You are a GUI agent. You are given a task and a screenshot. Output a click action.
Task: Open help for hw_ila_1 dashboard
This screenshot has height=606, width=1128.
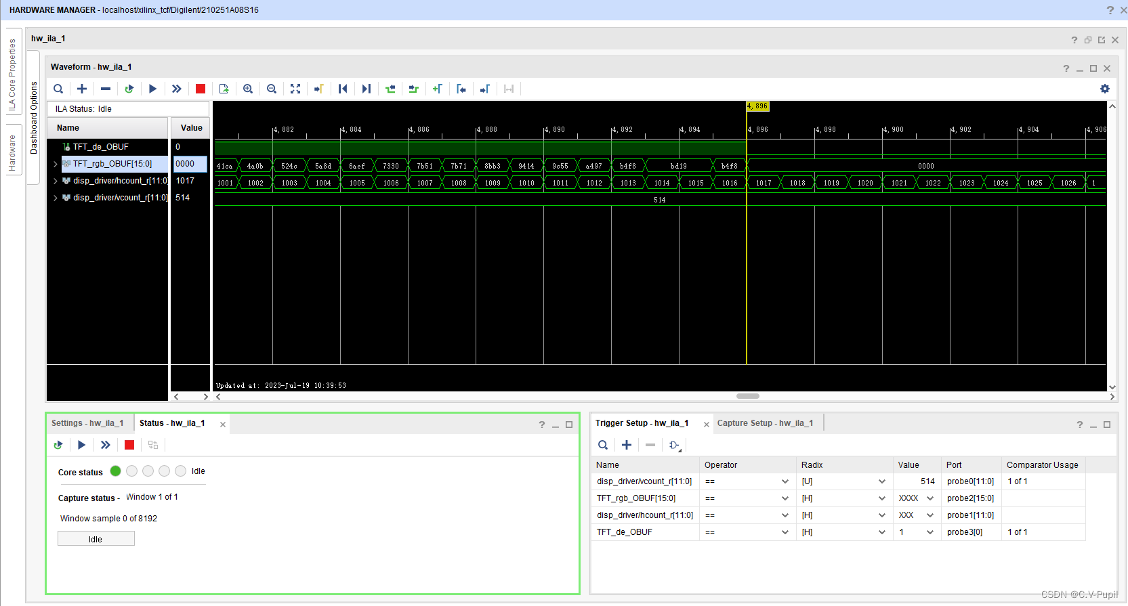(x=1074, y=40)
